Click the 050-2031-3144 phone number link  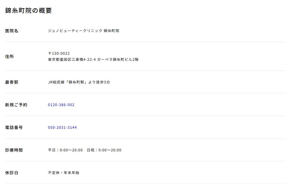[62, 127]
